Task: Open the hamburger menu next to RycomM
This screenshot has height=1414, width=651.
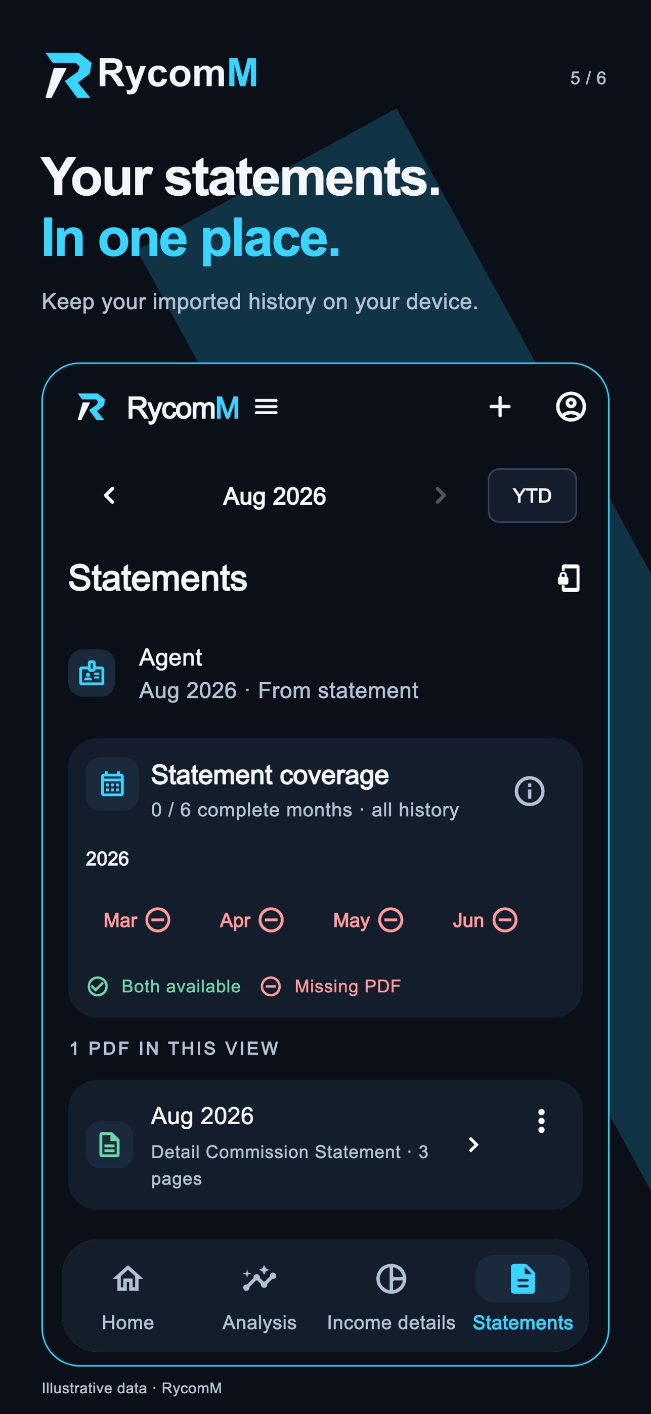Action: click(x=266, y=407)
